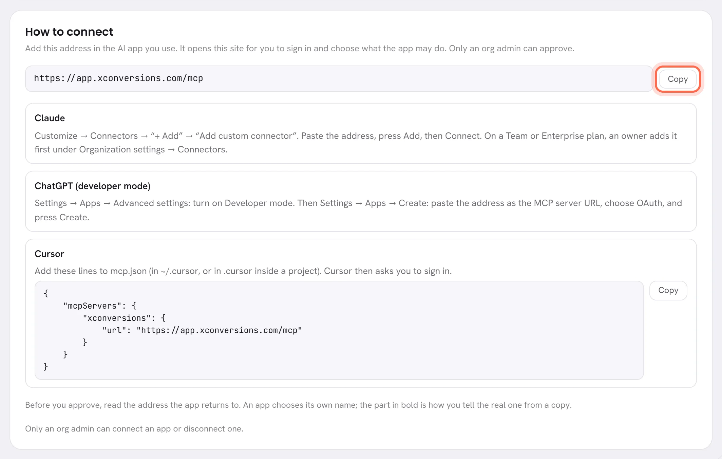This screenshot has width=722, height=459.
Task: Click the "How to connect" heading
Action: click(69, 32)
